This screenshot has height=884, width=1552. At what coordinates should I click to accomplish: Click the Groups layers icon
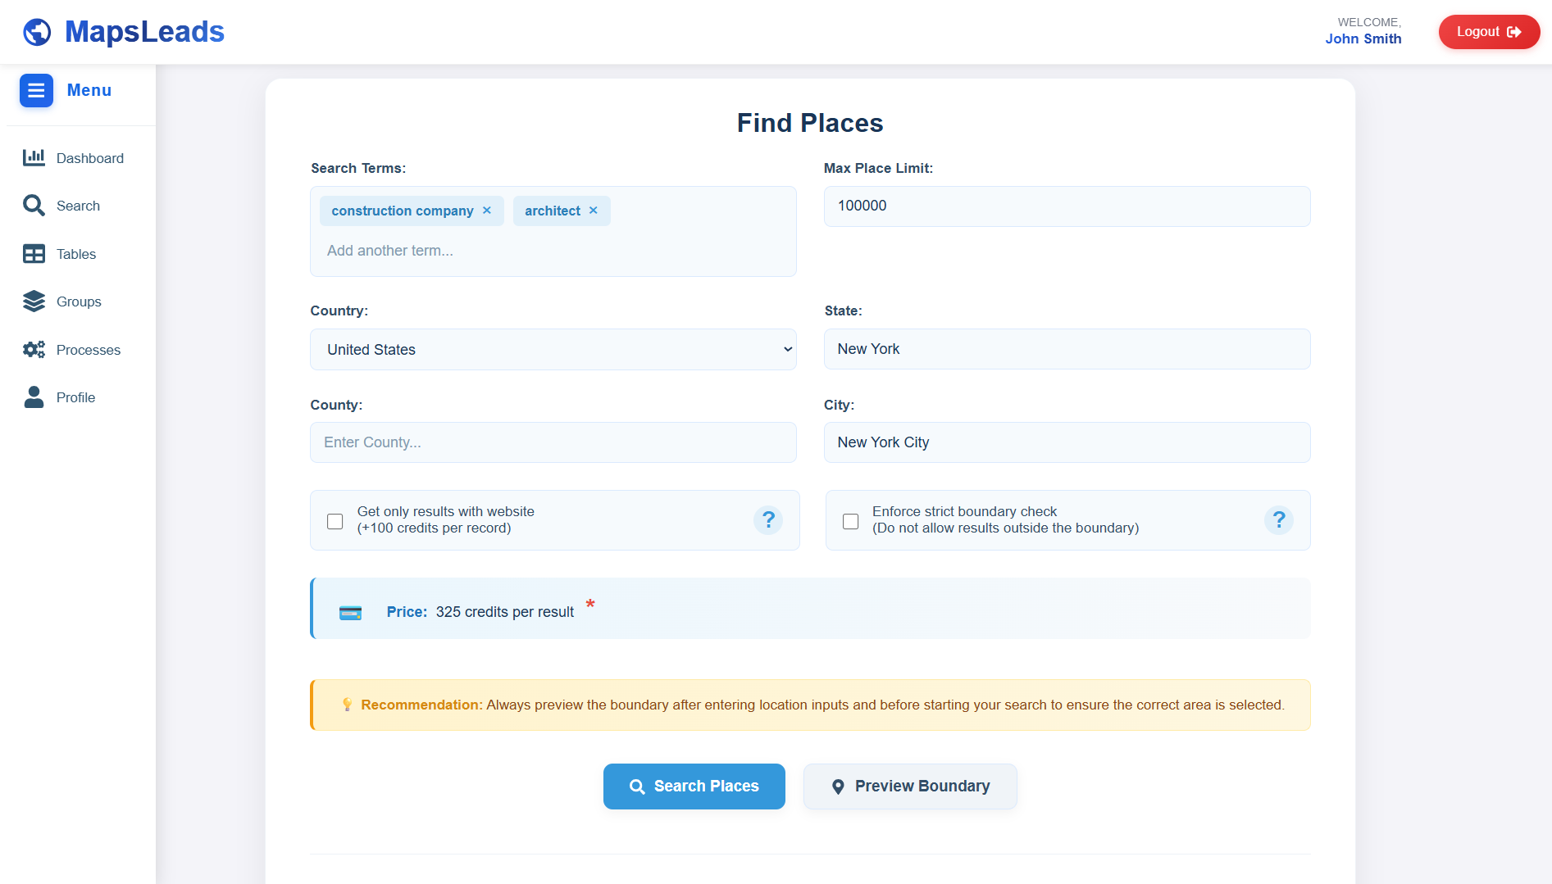coord(34,301)
